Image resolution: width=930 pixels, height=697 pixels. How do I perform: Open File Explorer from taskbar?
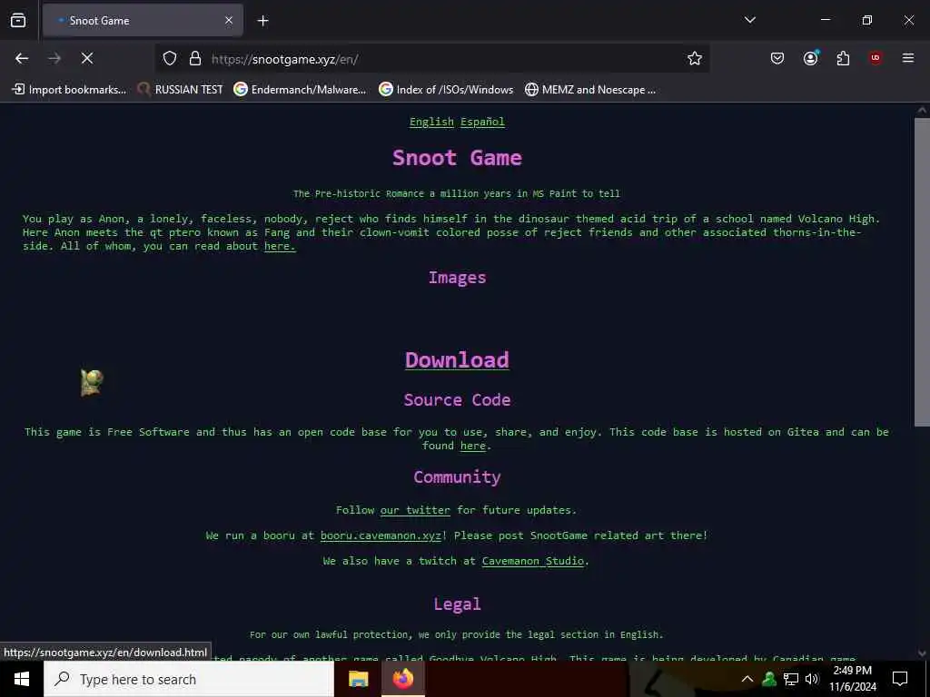click(358, 679)
